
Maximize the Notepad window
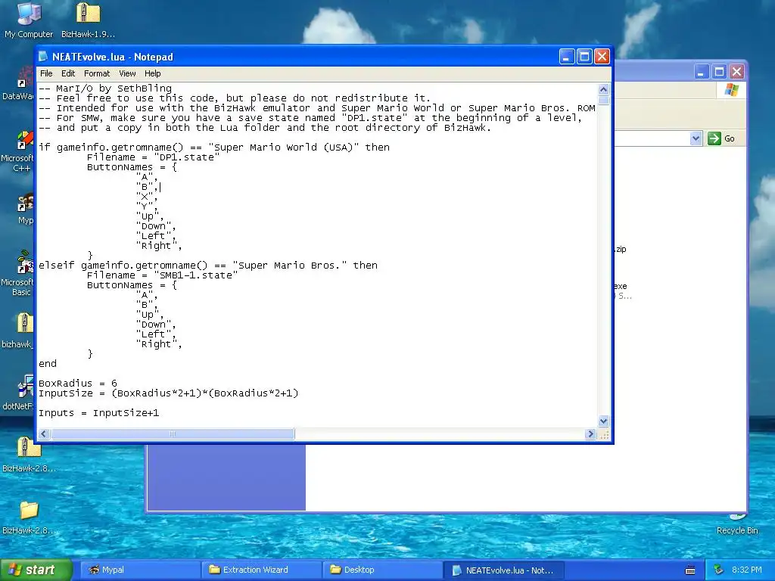point(584,57)
